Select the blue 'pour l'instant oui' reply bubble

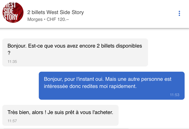112,86
